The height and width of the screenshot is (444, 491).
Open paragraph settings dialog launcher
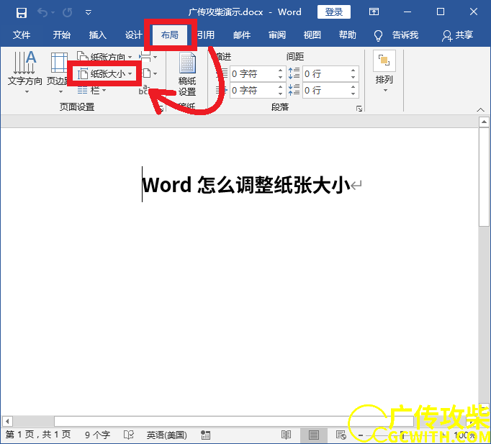359,109
